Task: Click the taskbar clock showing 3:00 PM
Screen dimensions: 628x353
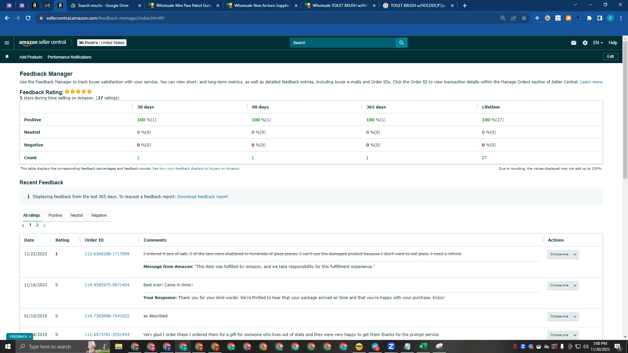Action: [600, 346]
